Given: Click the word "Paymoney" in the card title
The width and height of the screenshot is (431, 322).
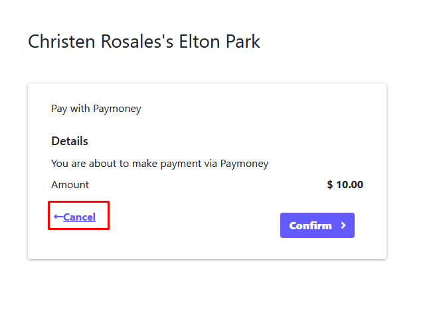Looking at the screenshot, I should pyautogui.click(x=117, y=109).
